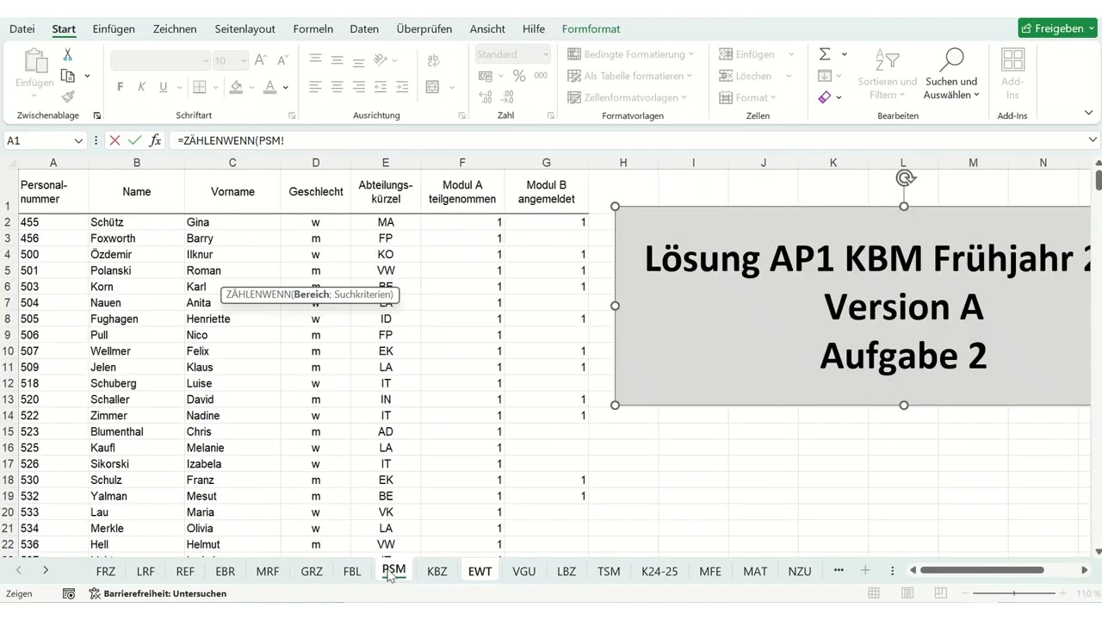Confirm formula with checkmark icon
The image size is (1102, 620).
pos(134,140)
